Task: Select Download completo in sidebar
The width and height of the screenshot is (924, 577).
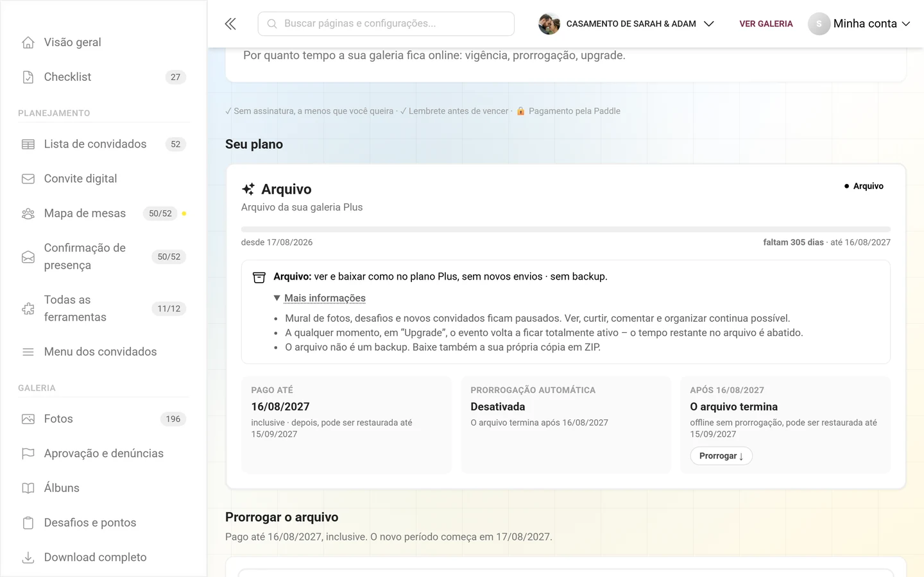Action: [103, 558]
